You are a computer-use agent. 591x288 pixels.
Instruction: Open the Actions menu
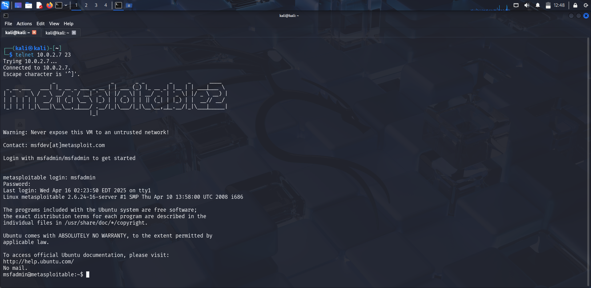(x=24, y=24)
